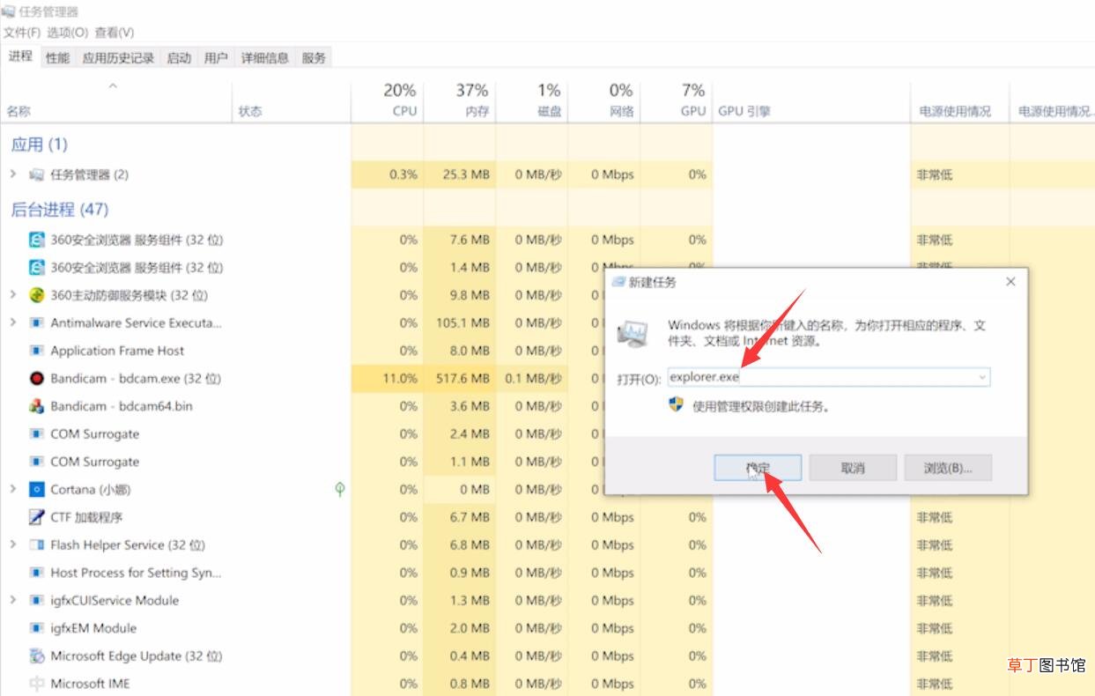
Task: Click the igfxEM Module icon
Action: coord(36,628)
